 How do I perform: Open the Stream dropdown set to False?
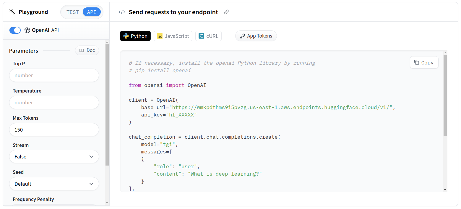pos(54,157)
